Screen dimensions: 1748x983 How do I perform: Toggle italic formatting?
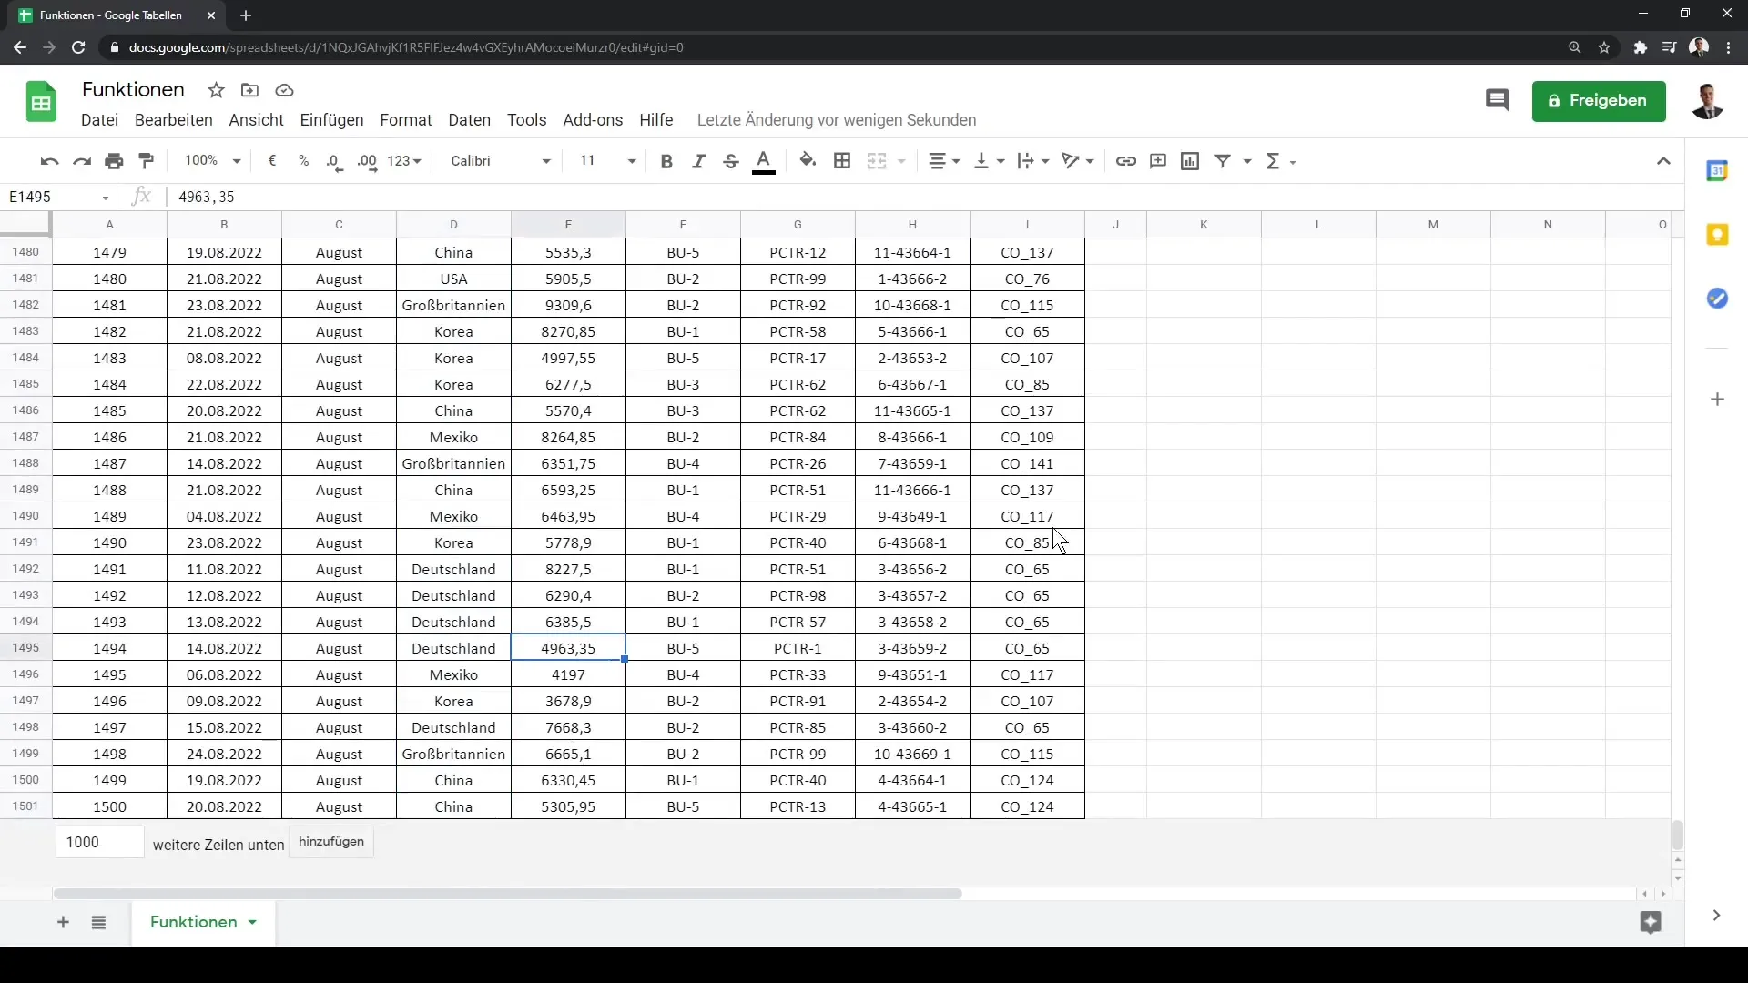[x=698, y=161]
